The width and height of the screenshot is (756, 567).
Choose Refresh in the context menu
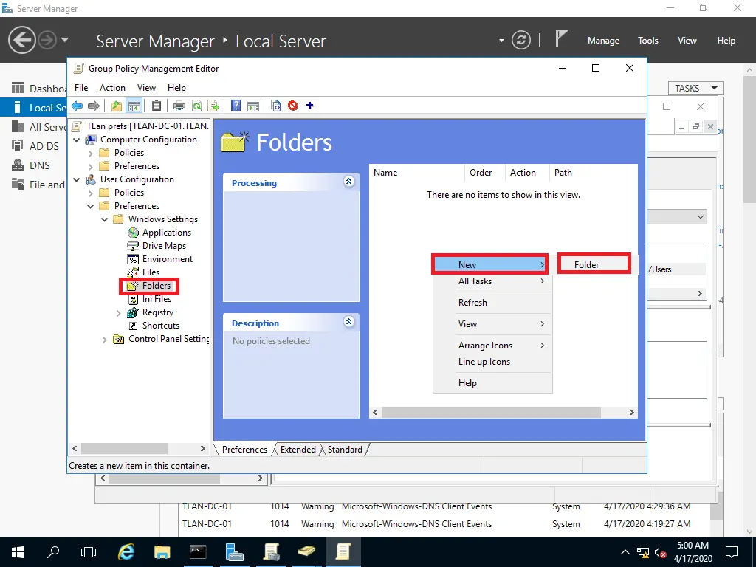point(492,302)
